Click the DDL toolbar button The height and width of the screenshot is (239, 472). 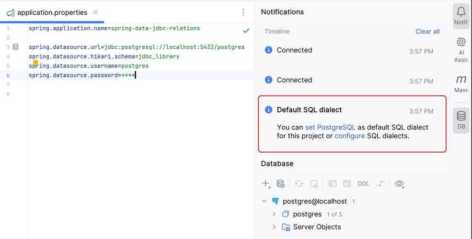(x=363, y=184)
